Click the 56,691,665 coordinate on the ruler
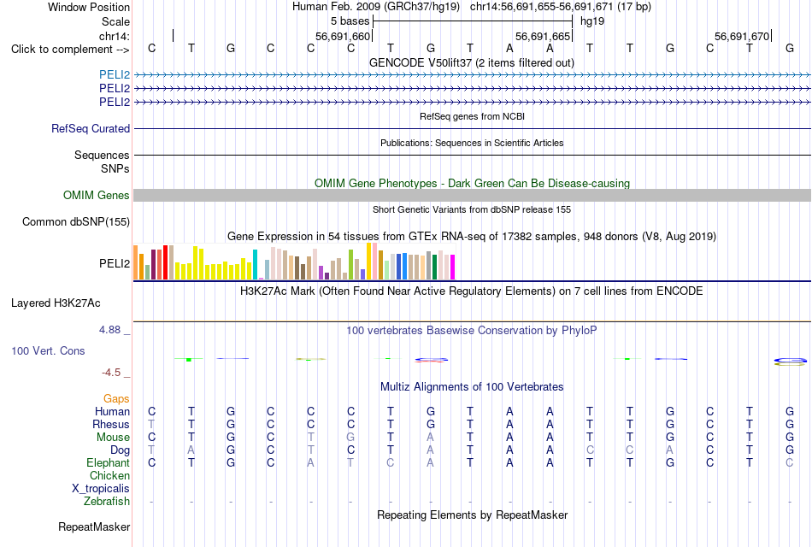The height and width of the screenshot is (547, 812). tap(543, 36)
